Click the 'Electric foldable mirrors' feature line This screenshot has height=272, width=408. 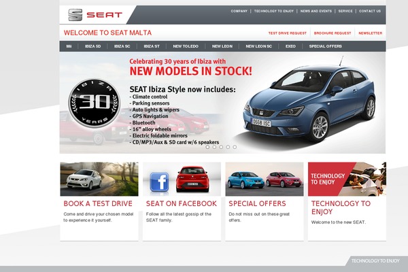pos(158,136)
